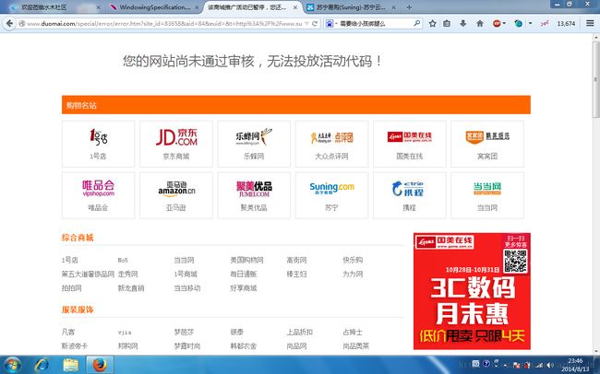Go to the home page icon
This screenshot has width=600, height=374.
click(x=480, y=24)
